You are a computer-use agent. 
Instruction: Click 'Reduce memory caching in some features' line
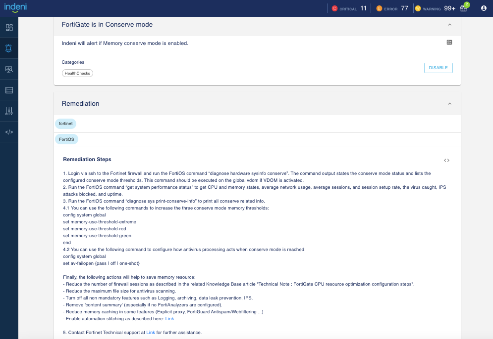[x=163, y=312]
